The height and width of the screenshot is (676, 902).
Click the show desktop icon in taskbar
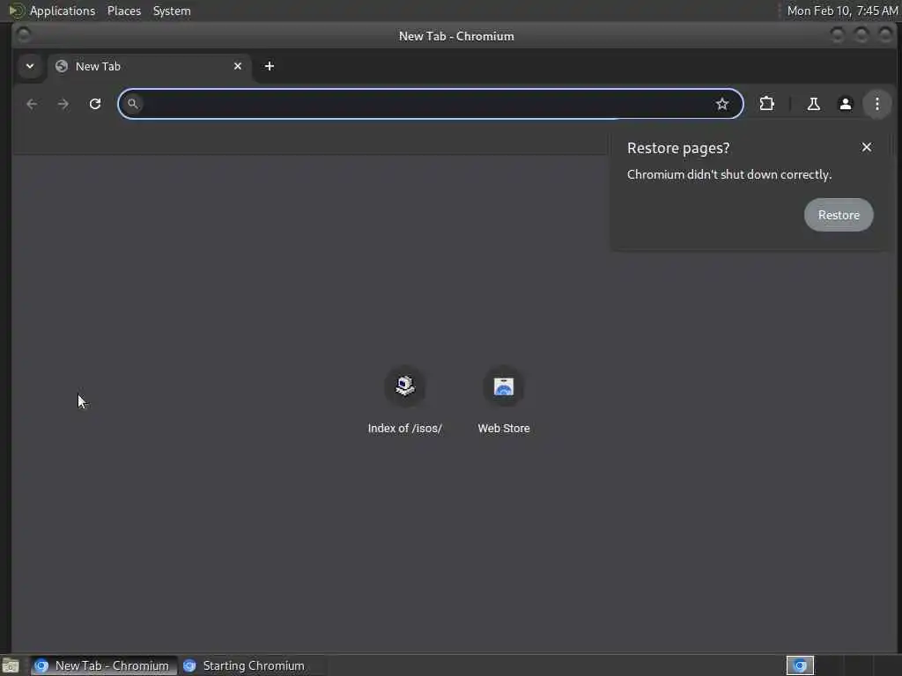(x=11, y=665)
